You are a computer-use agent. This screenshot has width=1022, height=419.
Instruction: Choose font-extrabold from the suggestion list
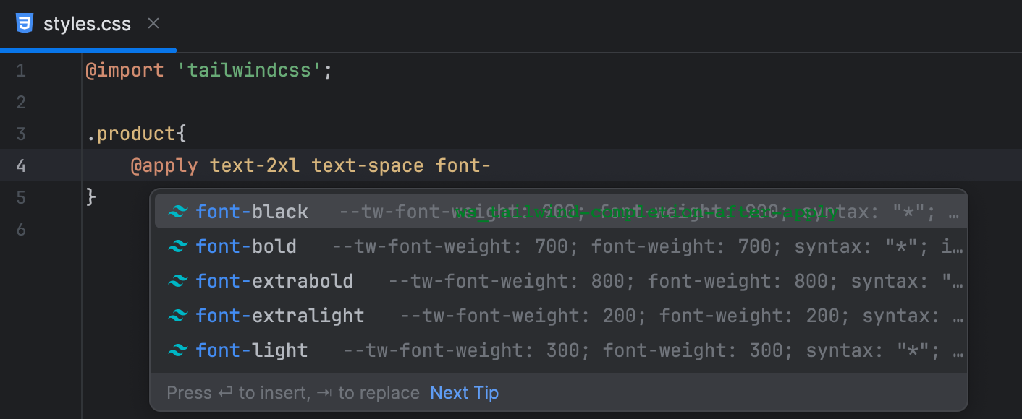point(274,281)
